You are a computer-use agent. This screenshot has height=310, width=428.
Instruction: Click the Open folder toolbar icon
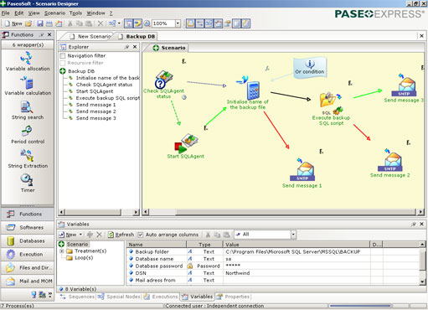tap(28, 23)
